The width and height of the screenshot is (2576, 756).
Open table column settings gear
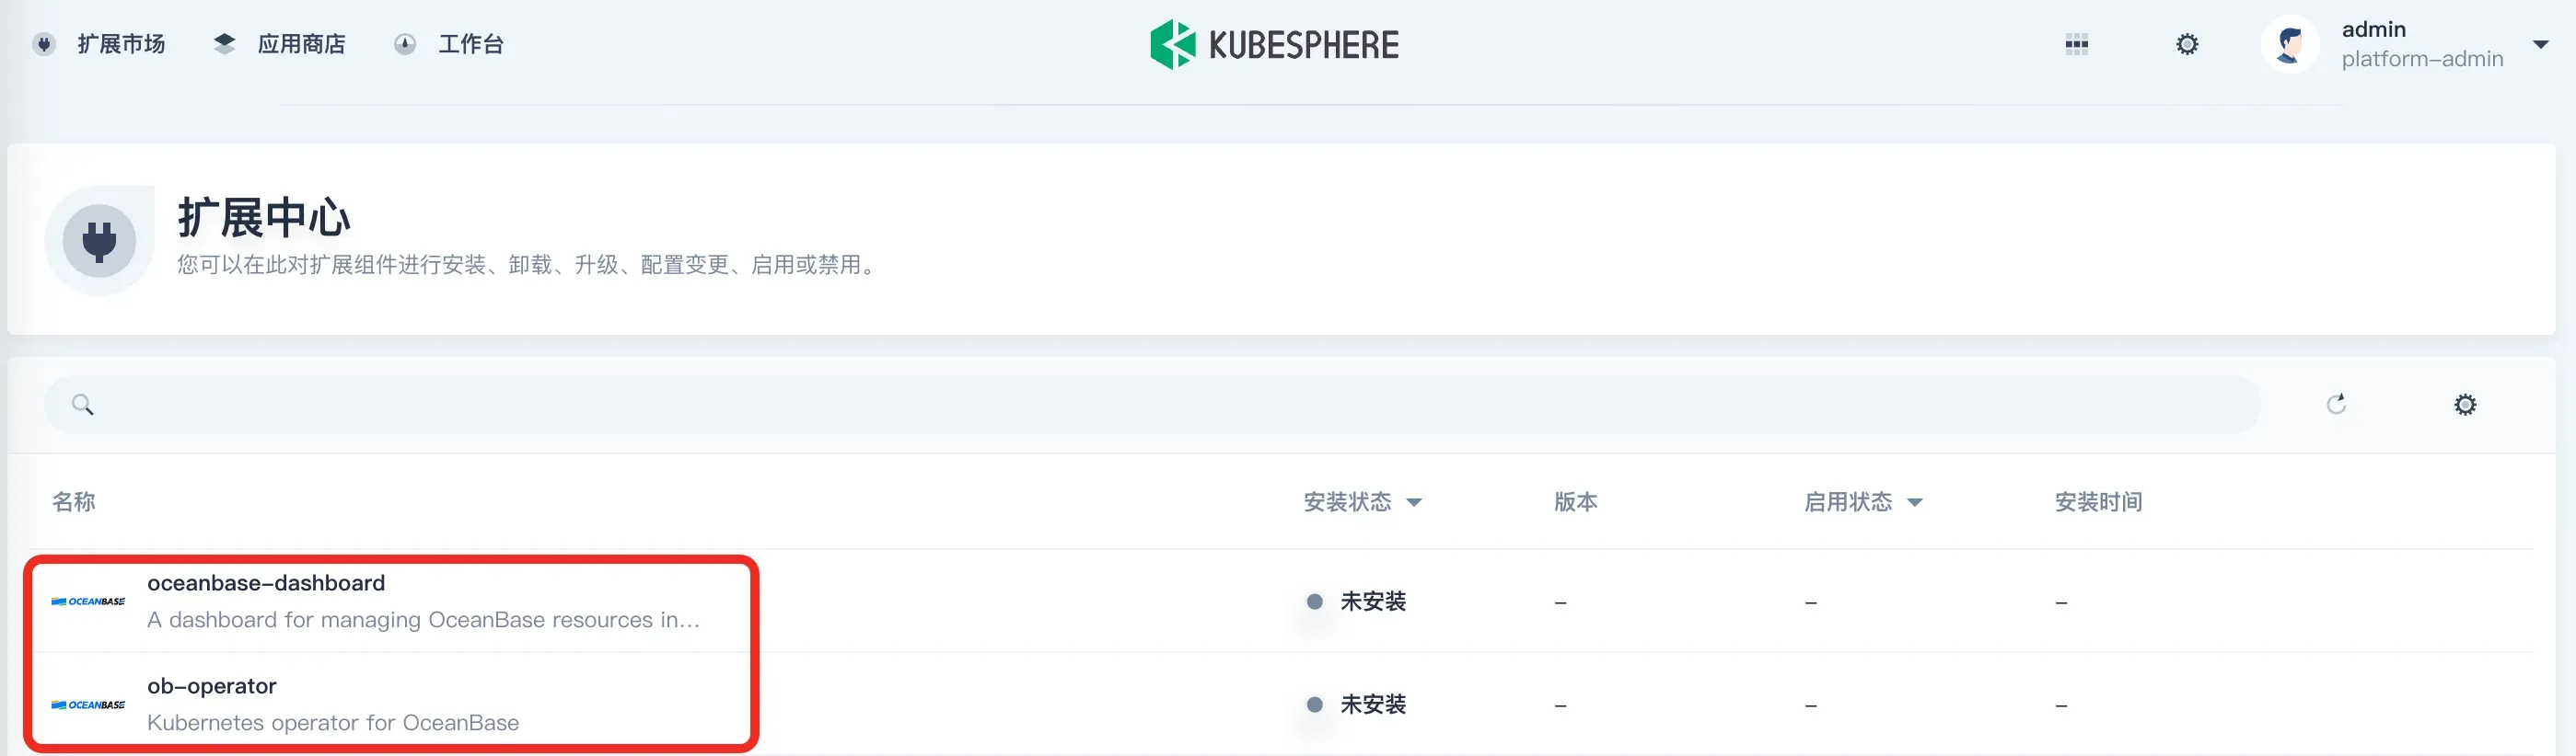(x=2465, y=405)
